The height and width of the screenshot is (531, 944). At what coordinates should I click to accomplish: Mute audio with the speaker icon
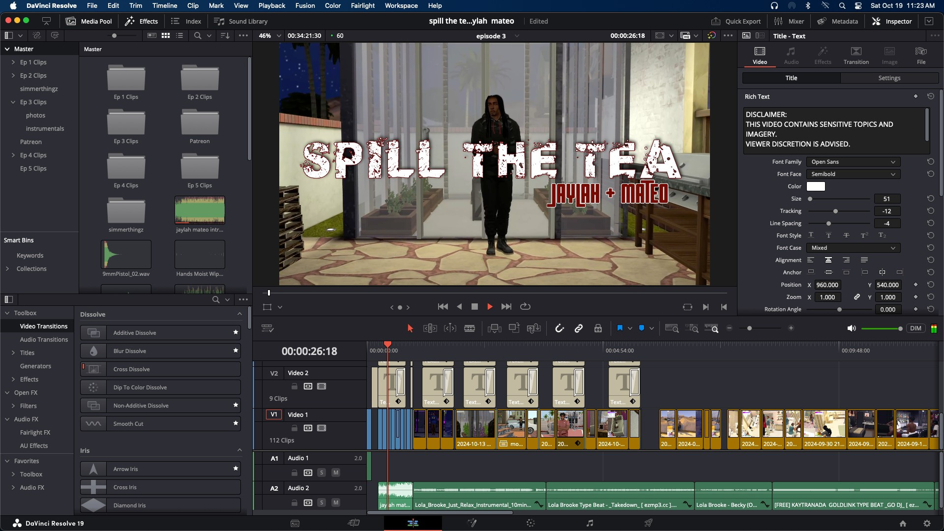[x=852, y=328]
